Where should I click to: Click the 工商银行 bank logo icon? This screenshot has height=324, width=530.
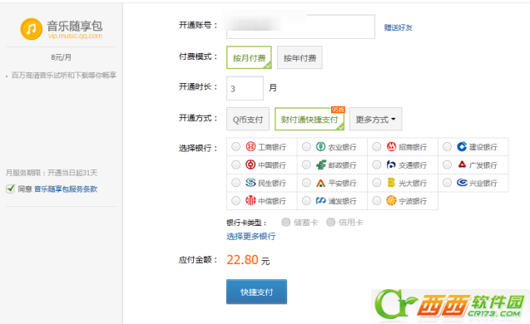coord(250,146)
